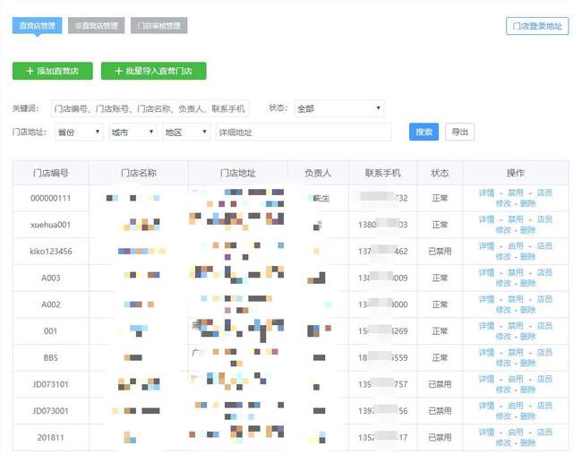Click the 添加直营店 button
Screen dimensions: 573x454
[53, 71]
